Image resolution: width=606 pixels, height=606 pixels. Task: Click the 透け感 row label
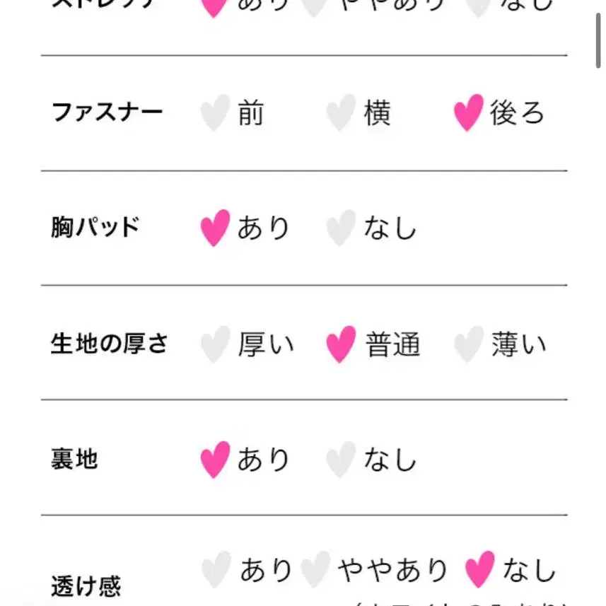[86, 585]
